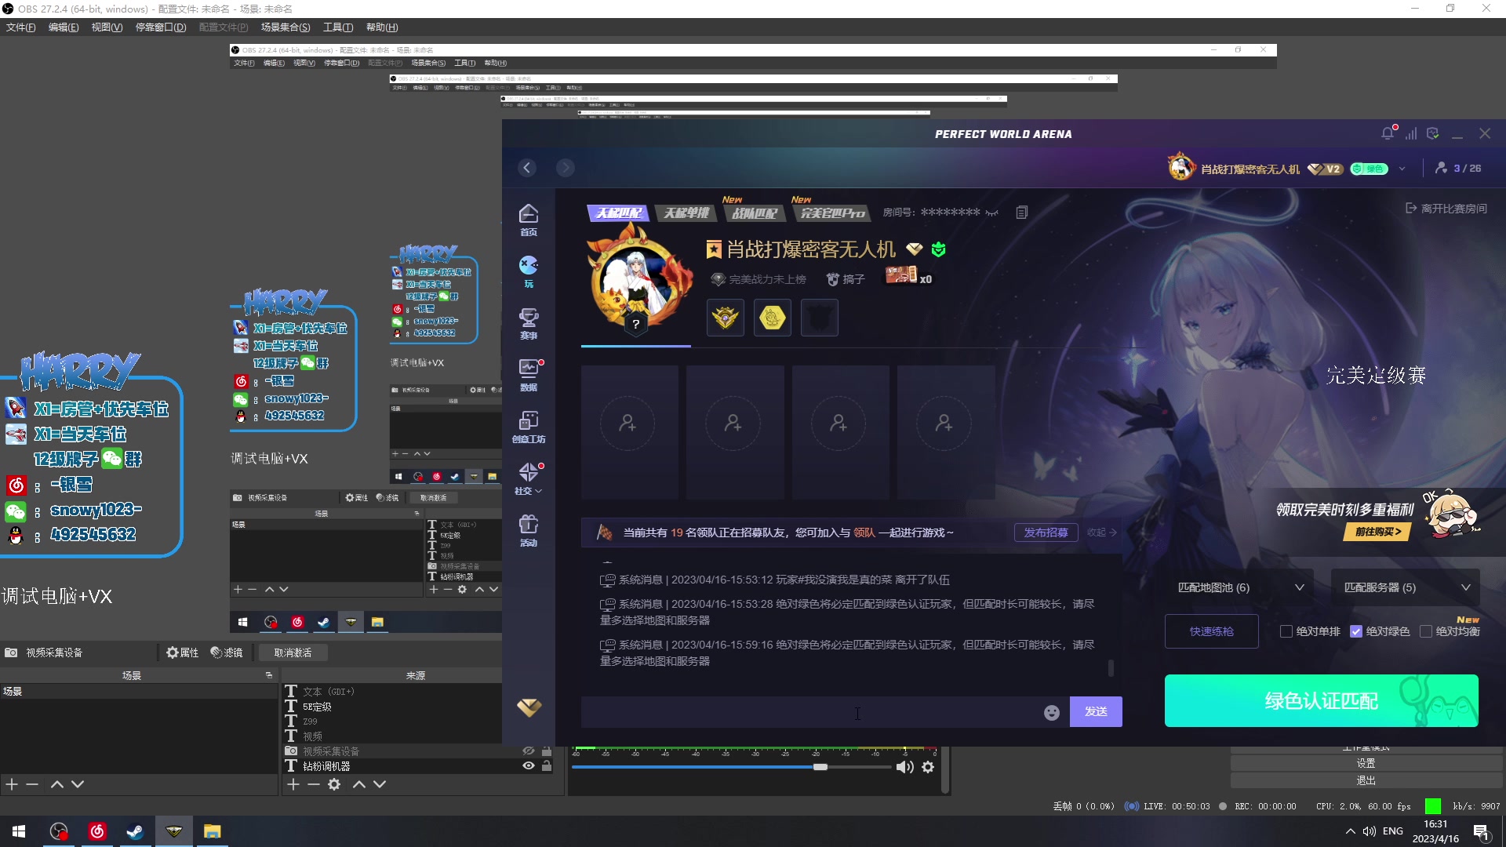The image size is (1506, 847).
Task: Add a new source with the plus button
Action: click(x=293, y=784)
